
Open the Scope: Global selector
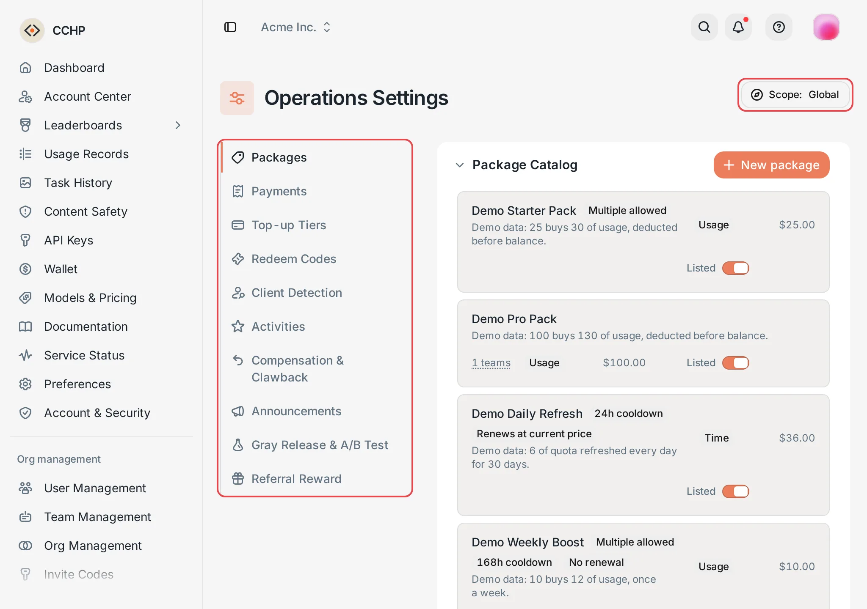coord(795,95)
